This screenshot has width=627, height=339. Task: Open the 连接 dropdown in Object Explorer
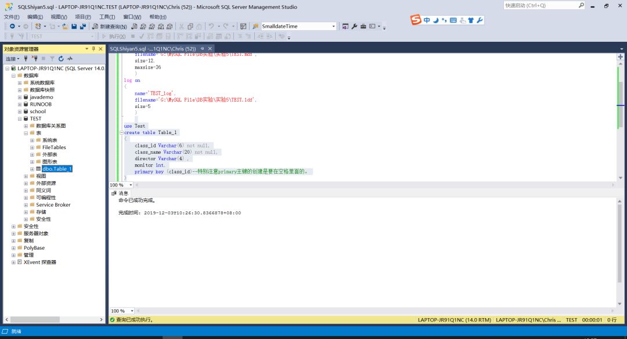click(12, 59)
